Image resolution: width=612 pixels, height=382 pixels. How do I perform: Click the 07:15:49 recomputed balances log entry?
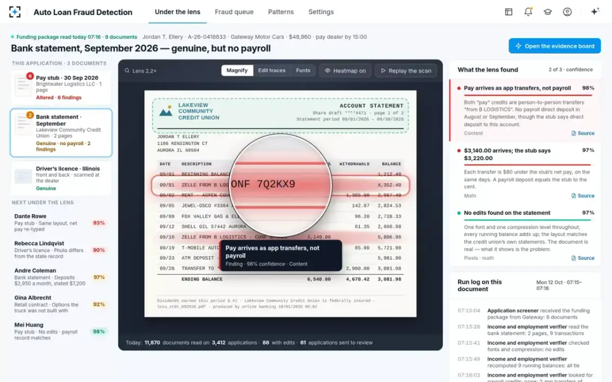526,362
